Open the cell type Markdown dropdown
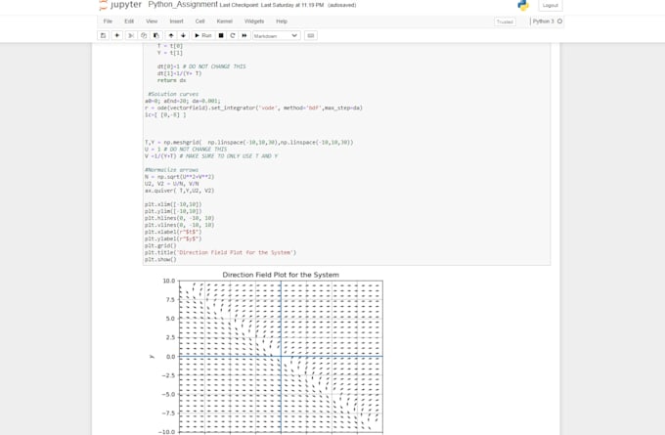This screenshot has height=435, width=665. point(277,35)
